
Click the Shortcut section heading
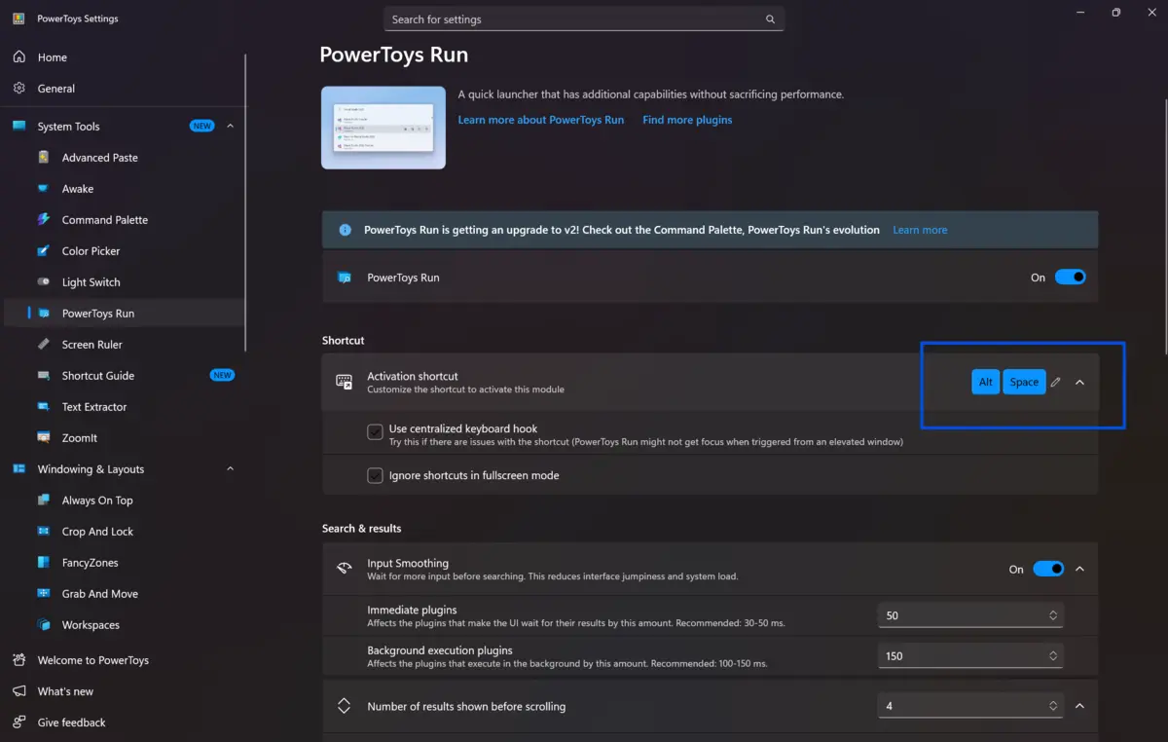344,341
